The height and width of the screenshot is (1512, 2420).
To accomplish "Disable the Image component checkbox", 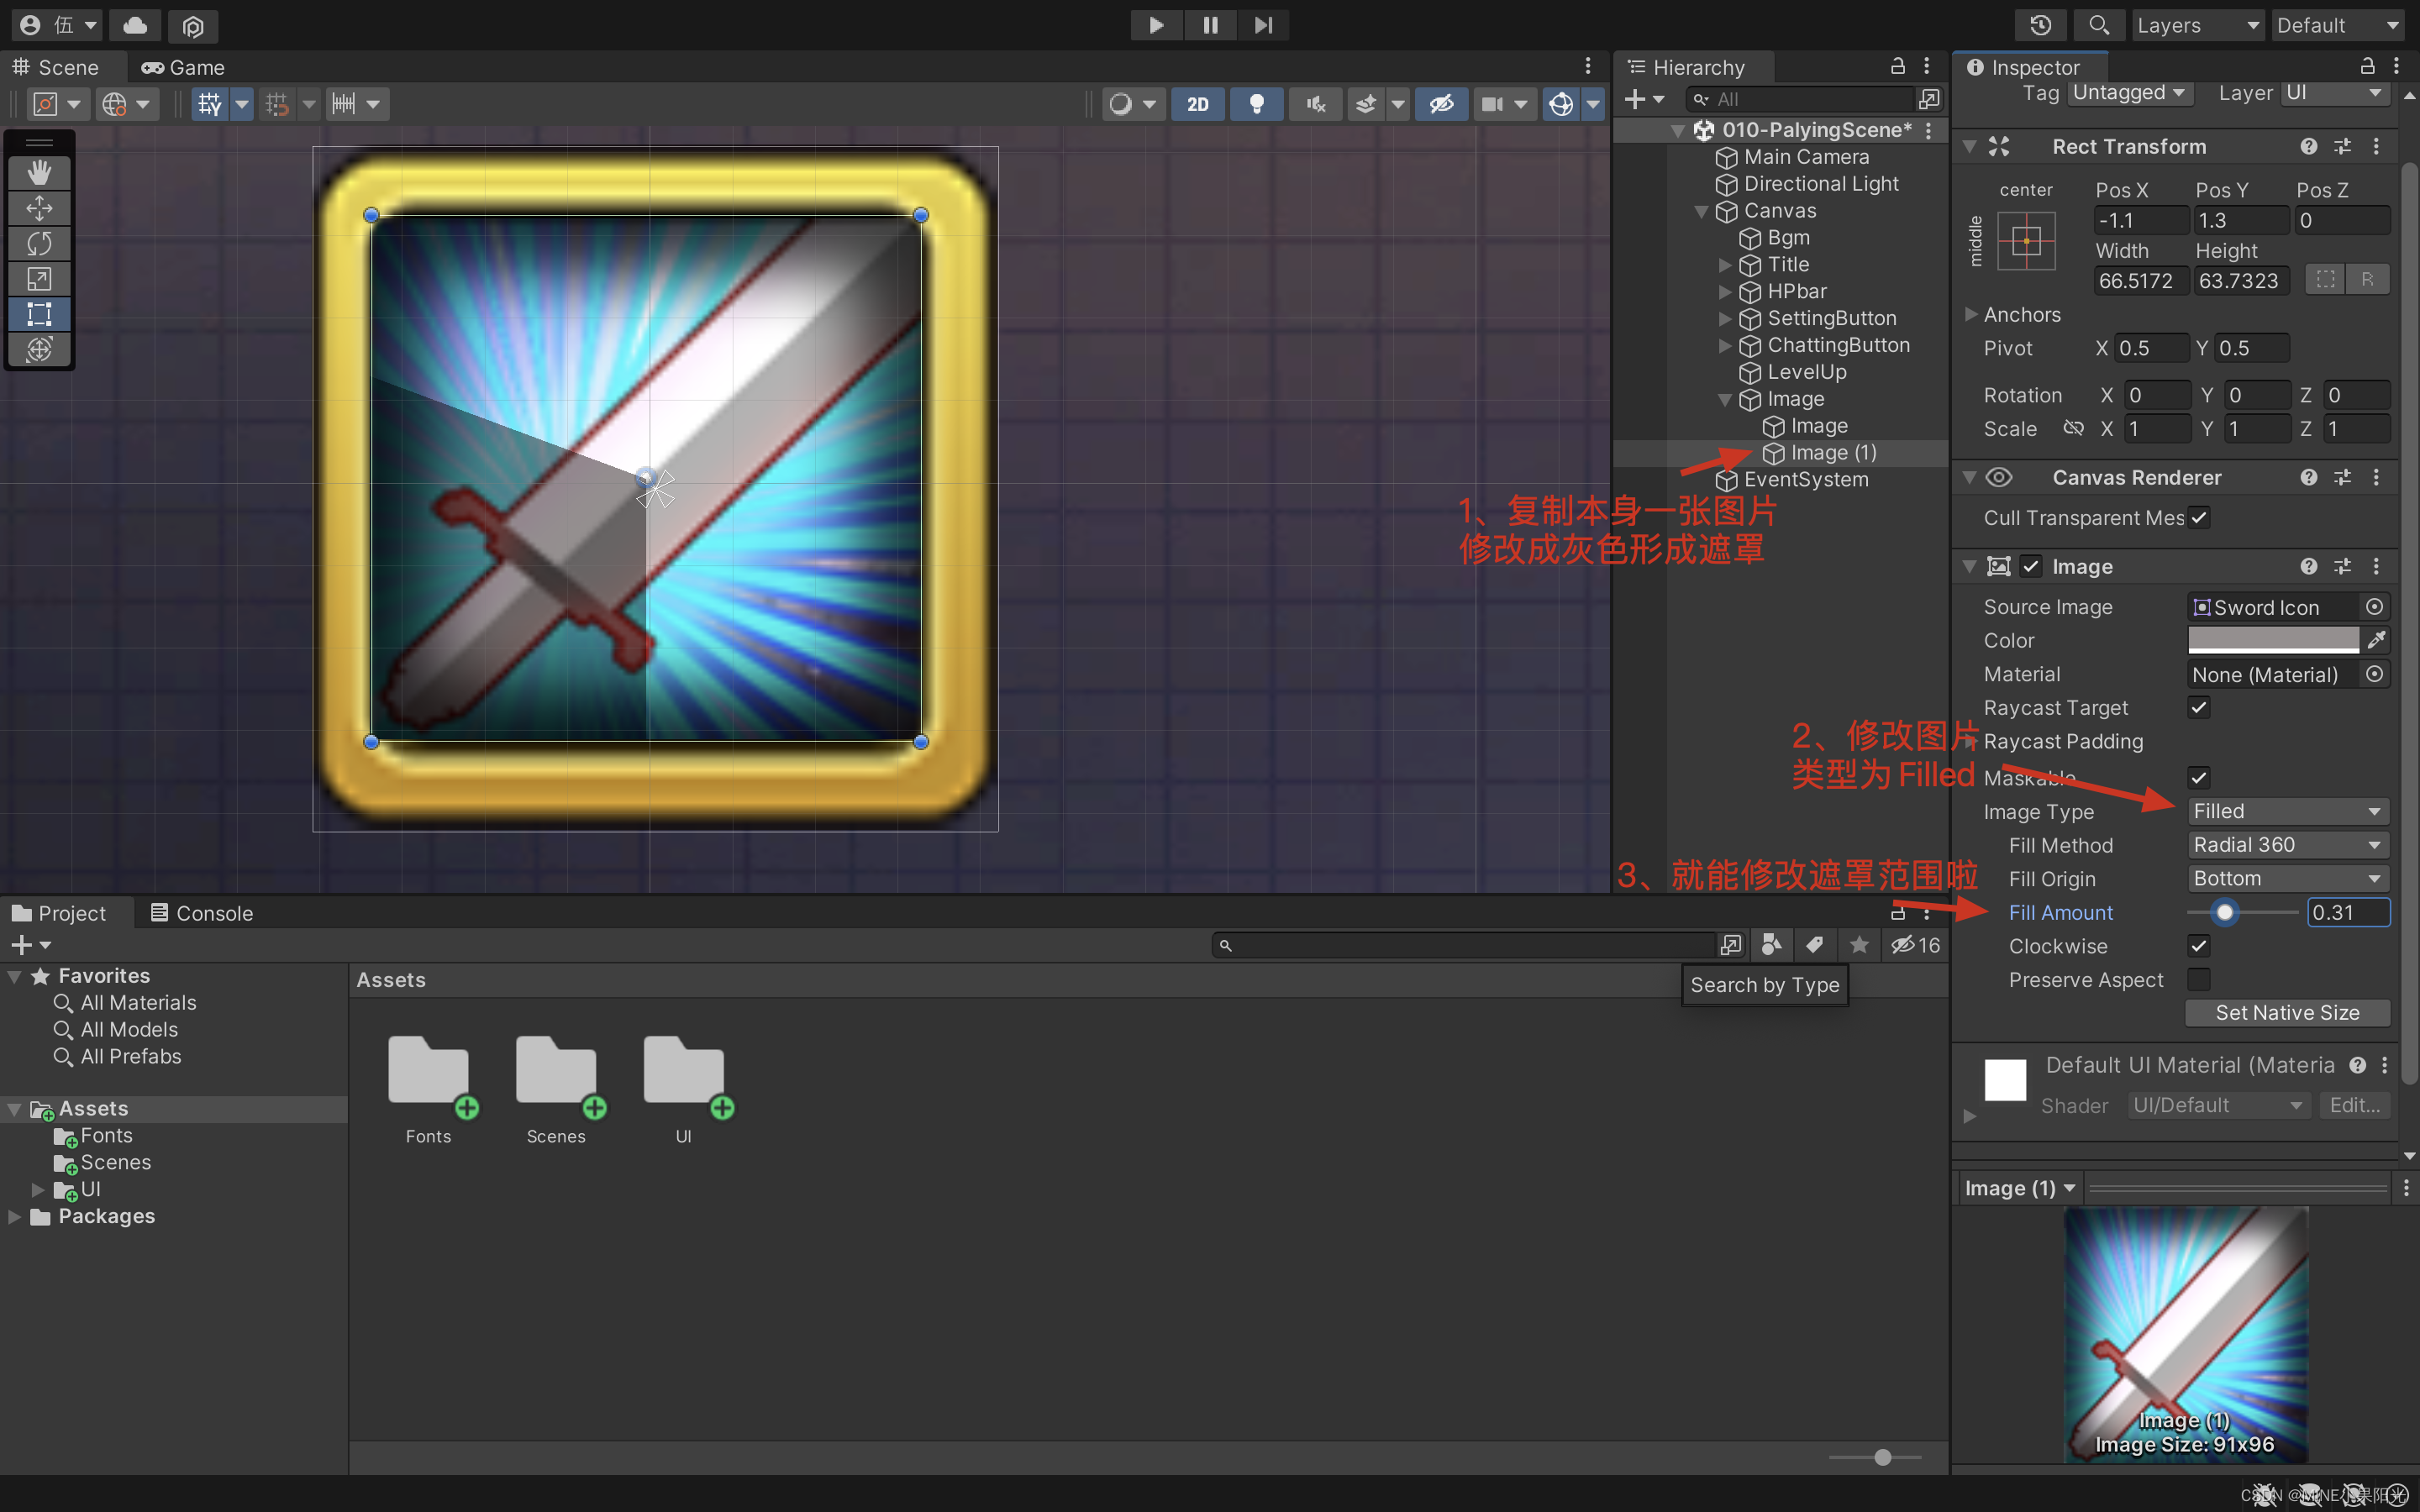I will 2031,566.
